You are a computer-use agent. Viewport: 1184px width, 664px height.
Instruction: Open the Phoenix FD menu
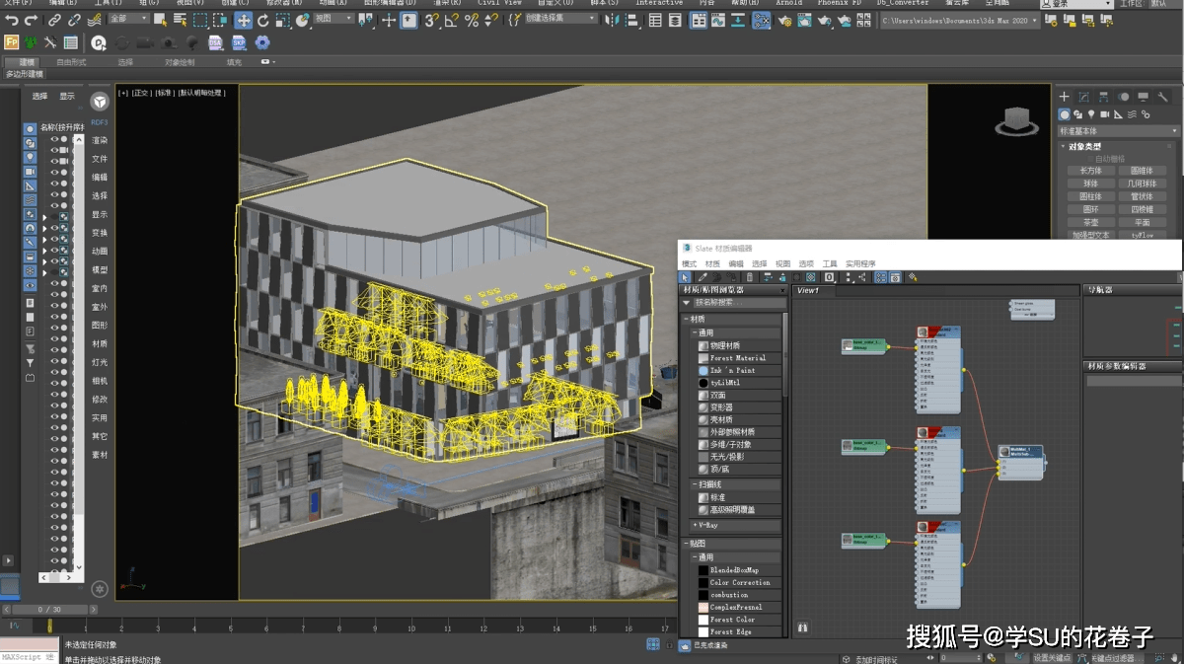tap(840, 3)
